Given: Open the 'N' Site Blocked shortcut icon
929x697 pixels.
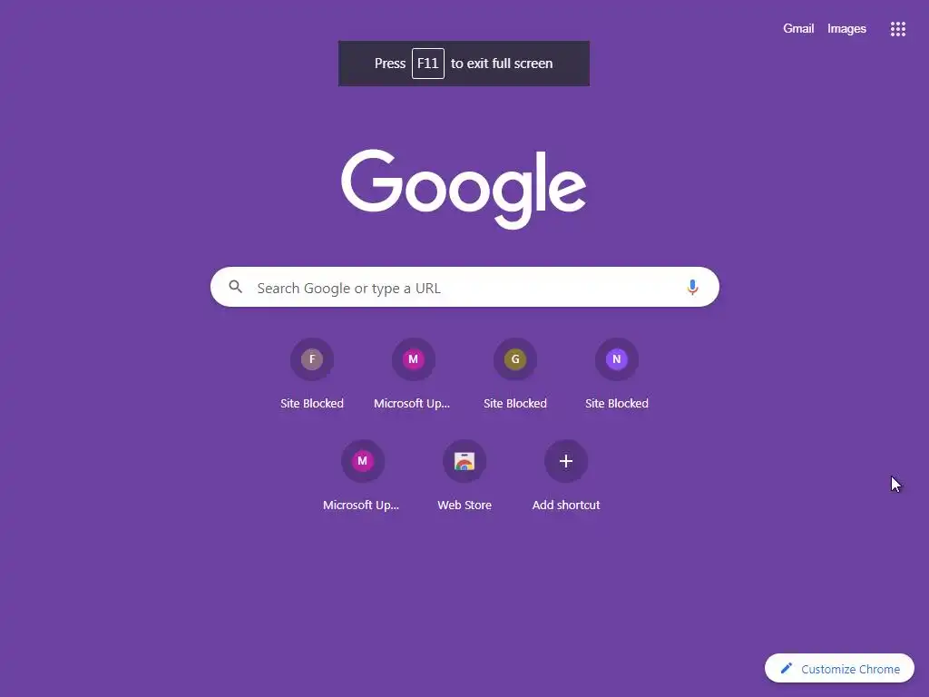Looking at the screenshot, I should (616, 359).
